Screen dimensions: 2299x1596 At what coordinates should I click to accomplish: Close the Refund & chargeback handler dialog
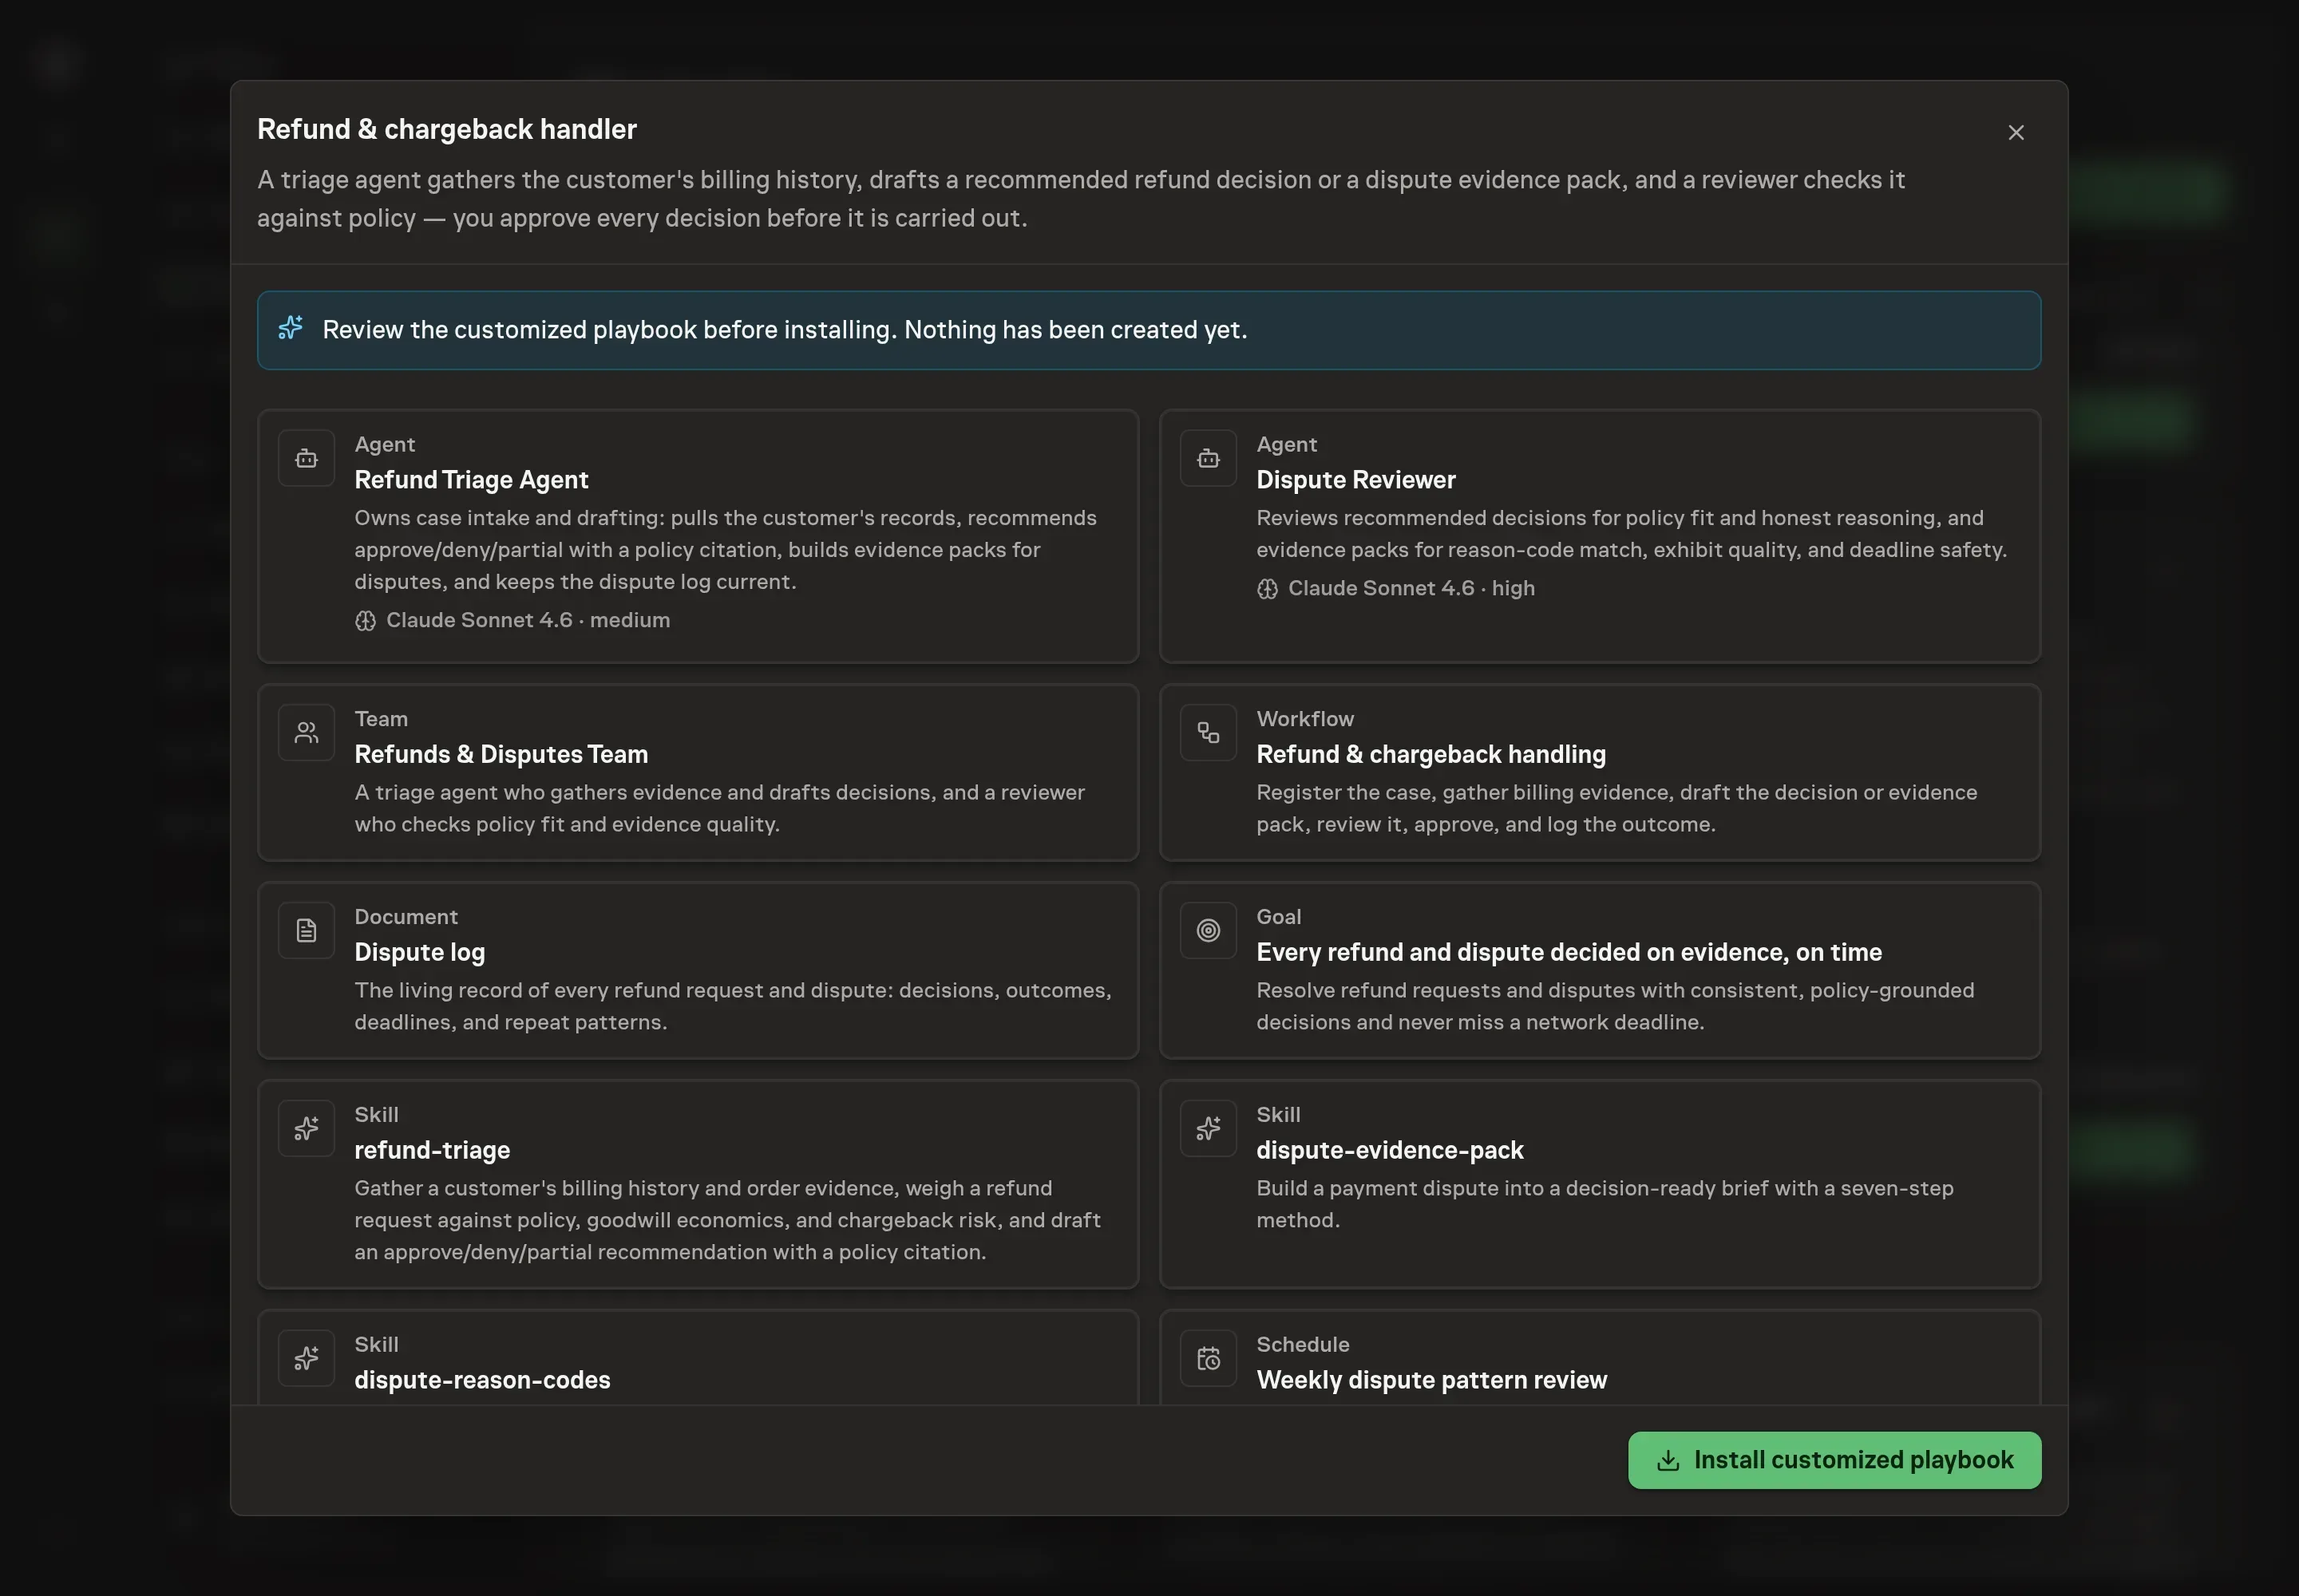pos(2016,133)
